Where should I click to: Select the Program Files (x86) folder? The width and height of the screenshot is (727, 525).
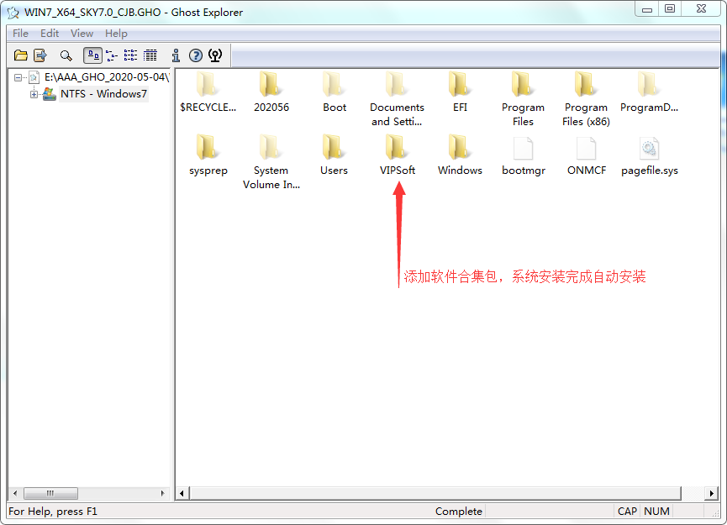[x=586, y=100]
